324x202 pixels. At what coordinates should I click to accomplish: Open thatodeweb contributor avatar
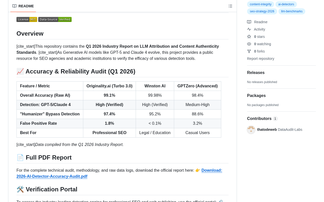click(x=251, y=130)
